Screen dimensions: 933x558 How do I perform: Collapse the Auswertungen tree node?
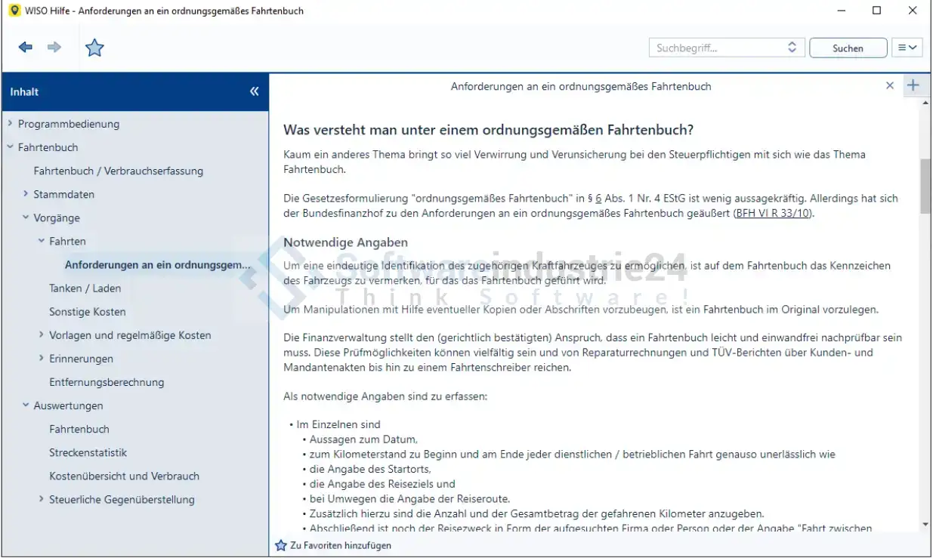(x=26, y=405)
